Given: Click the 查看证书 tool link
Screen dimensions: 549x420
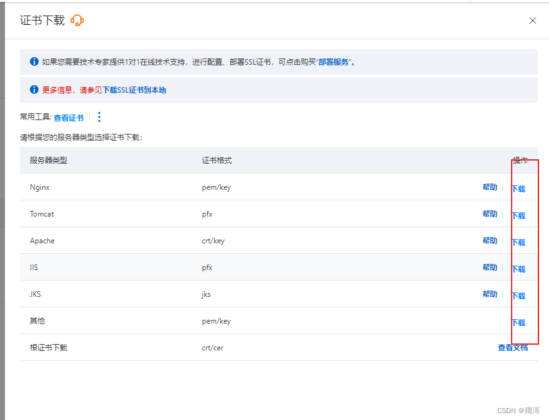Looking at the screenshot, I should pos(68,118).
